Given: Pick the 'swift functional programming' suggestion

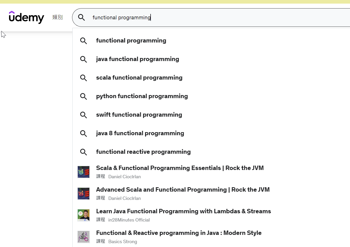Looking at the screenshot, I should tap(139, 115).
